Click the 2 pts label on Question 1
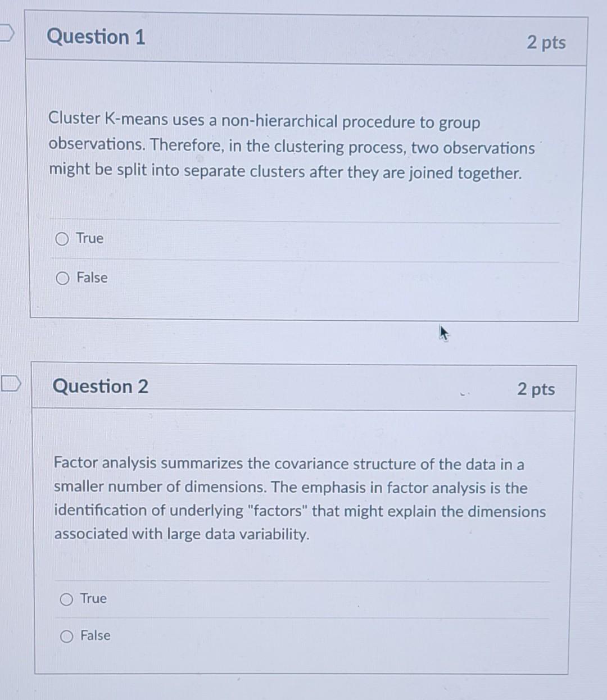607x700 pixels. [x=547, y=43]
